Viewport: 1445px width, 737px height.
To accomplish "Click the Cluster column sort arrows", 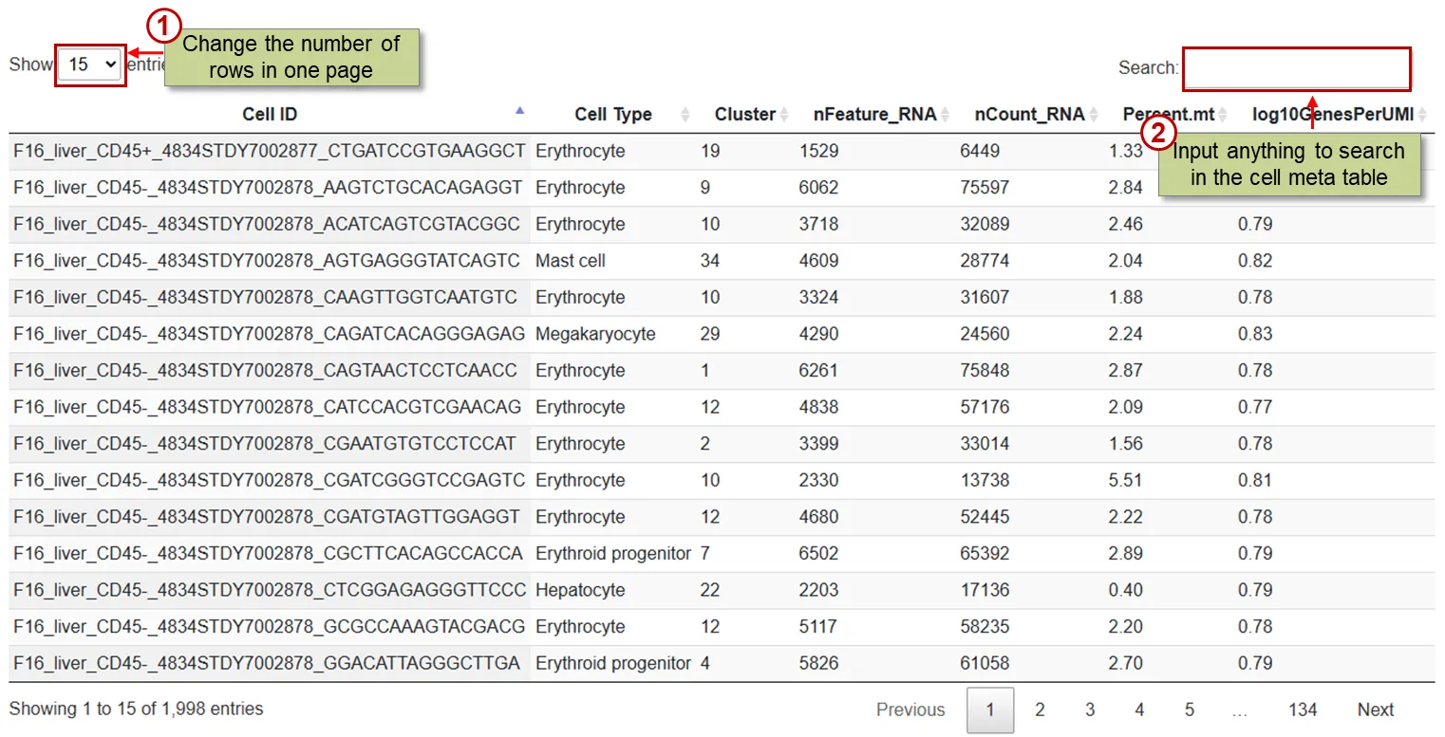I will [784, 115].
